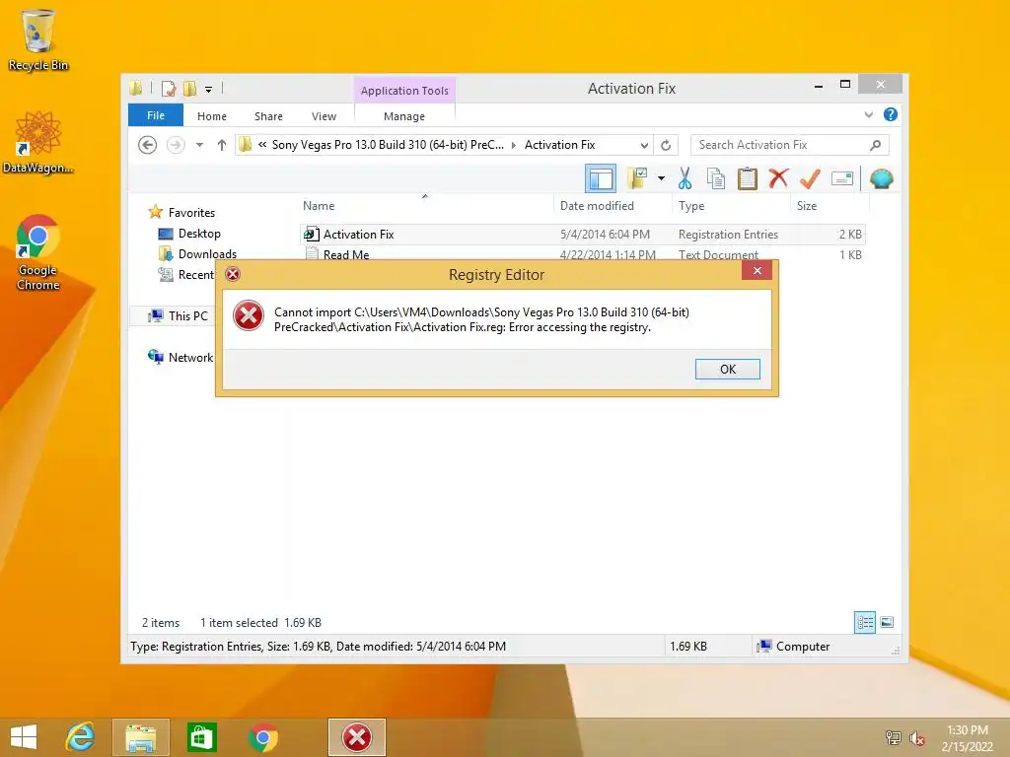1010x757 pixels.
Task: Launch Internet Explorer from the taskbar
Action: click(x=81, y=737)
